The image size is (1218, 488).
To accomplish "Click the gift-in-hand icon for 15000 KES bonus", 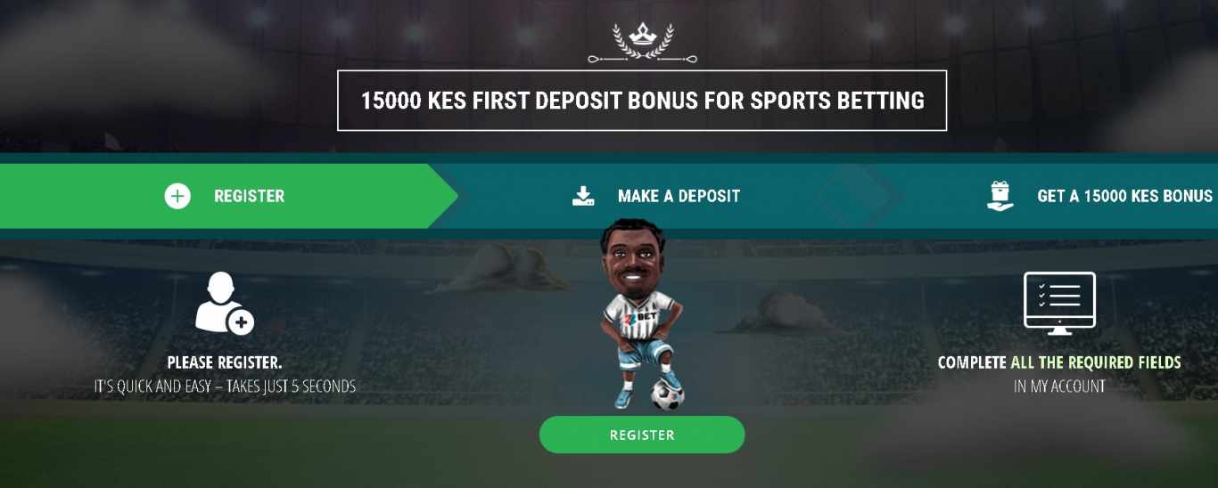I will coord(1000,196).
